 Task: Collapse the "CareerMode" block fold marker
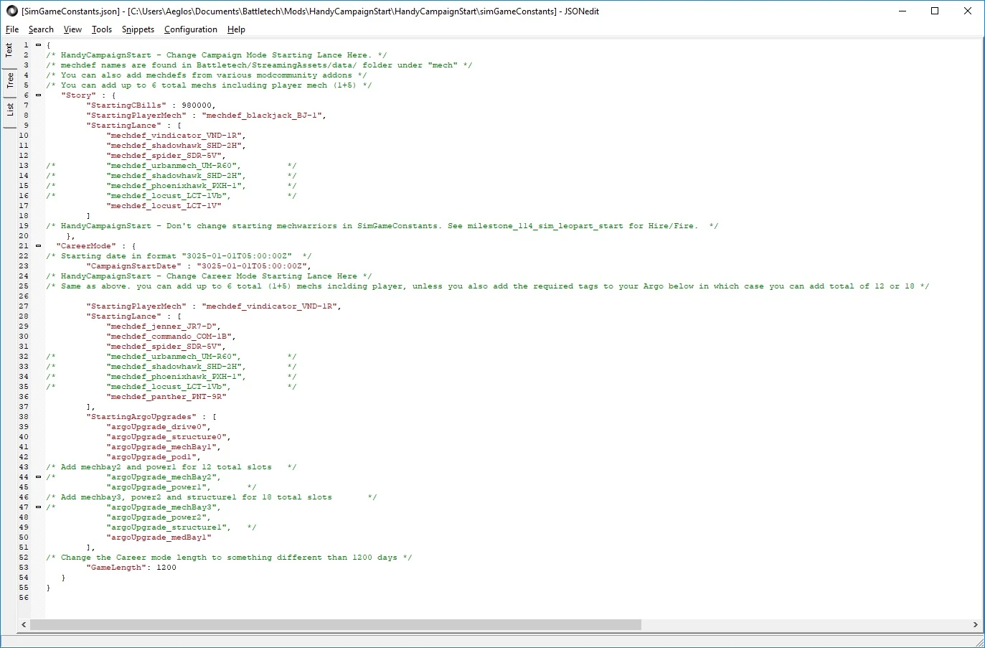tap(38, 245)
